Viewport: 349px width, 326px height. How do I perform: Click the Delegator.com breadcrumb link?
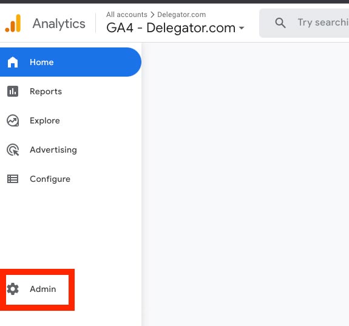(181, 15)
